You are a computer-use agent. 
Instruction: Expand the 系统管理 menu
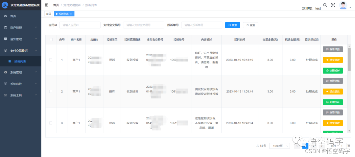36,72
